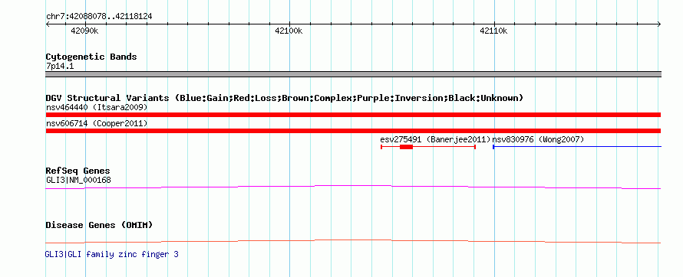Screen dimensions: 683x277
Task: Open the Disease Genes (OMIM) track title
Action: pyautogui.click(x=99, y=225)
